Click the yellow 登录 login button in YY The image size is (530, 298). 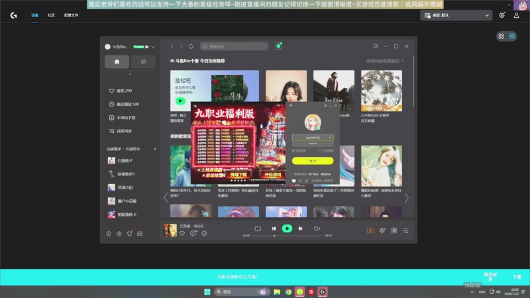pyautogui.click(x=313, y=161)
